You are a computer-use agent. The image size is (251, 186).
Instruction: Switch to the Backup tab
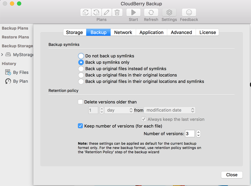pyautogui.click(x=98, y=32)
